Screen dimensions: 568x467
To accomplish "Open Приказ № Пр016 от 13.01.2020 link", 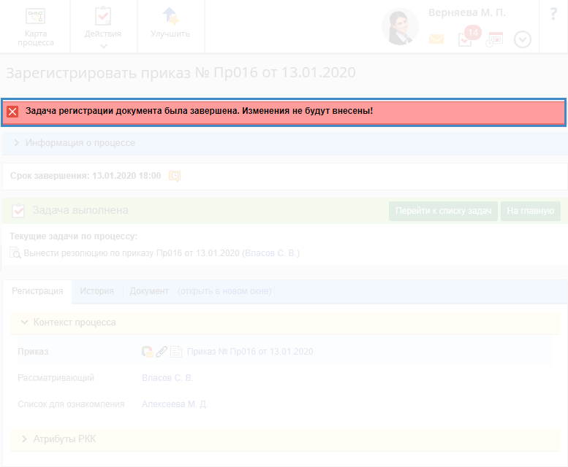I will tap(250, 351).
